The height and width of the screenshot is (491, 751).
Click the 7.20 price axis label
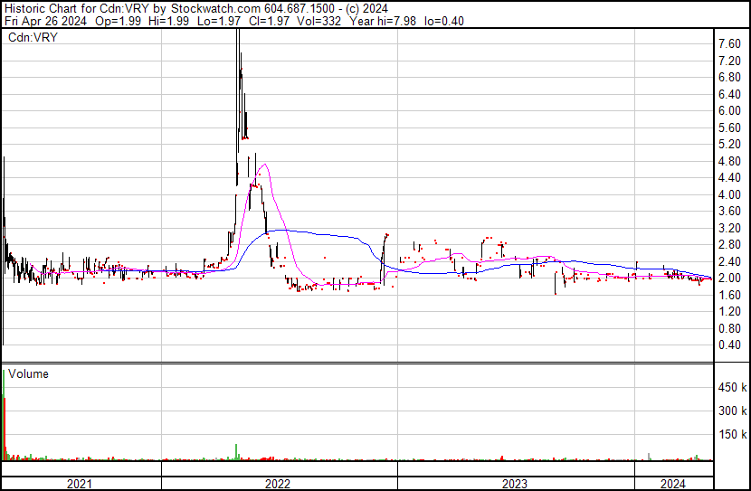tap(729, 61)
